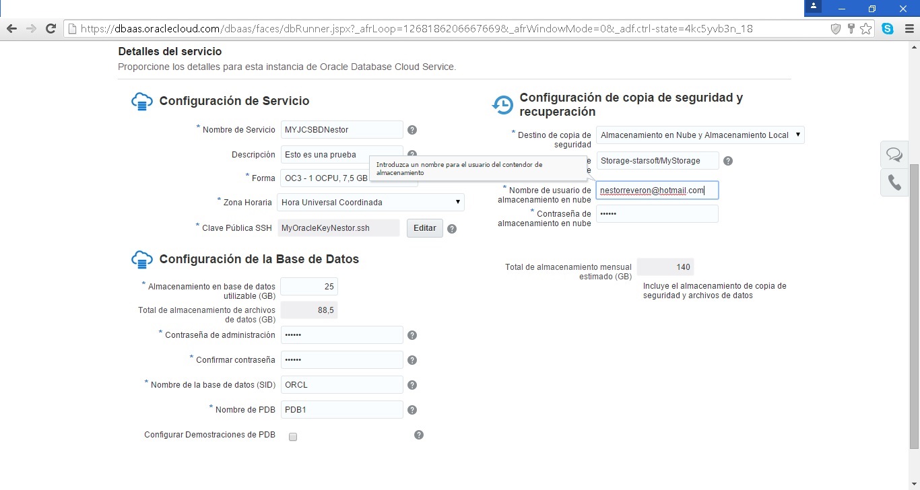The height and width of the screenshot is (490, 920).
Task: Open the browser hamburger menu
Action: (908, 29)
